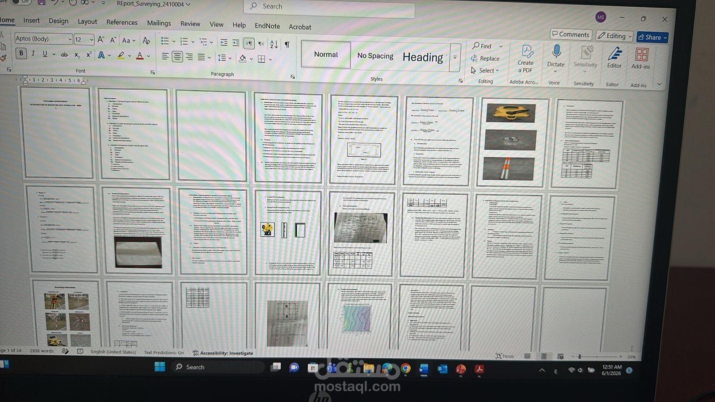Open the Insert tab

click(x=31, y=20)
